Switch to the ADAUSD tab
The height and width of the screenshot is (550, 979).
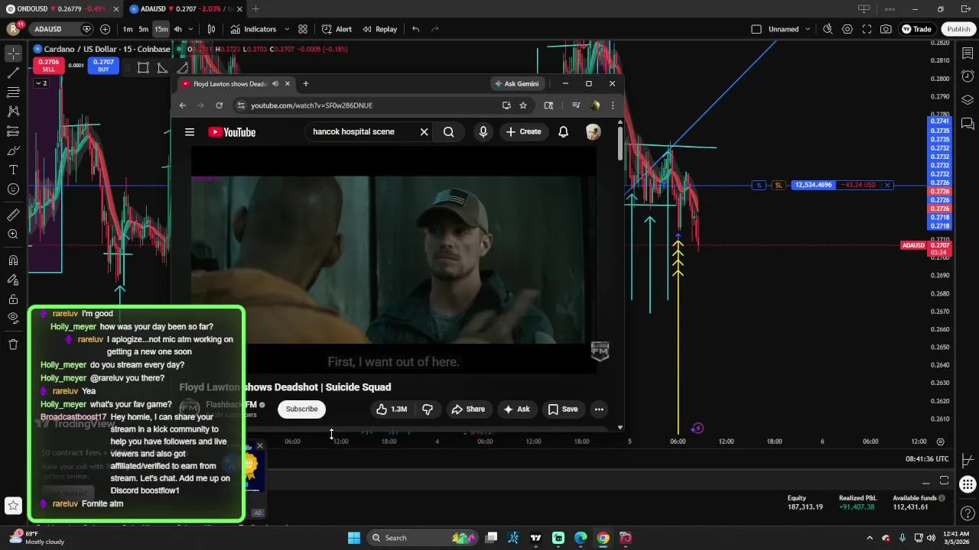click(184, 9)
